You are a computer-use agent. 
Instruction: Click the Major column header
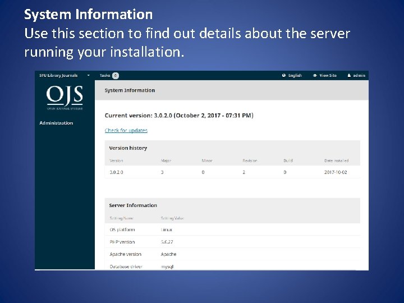(166, 160)
